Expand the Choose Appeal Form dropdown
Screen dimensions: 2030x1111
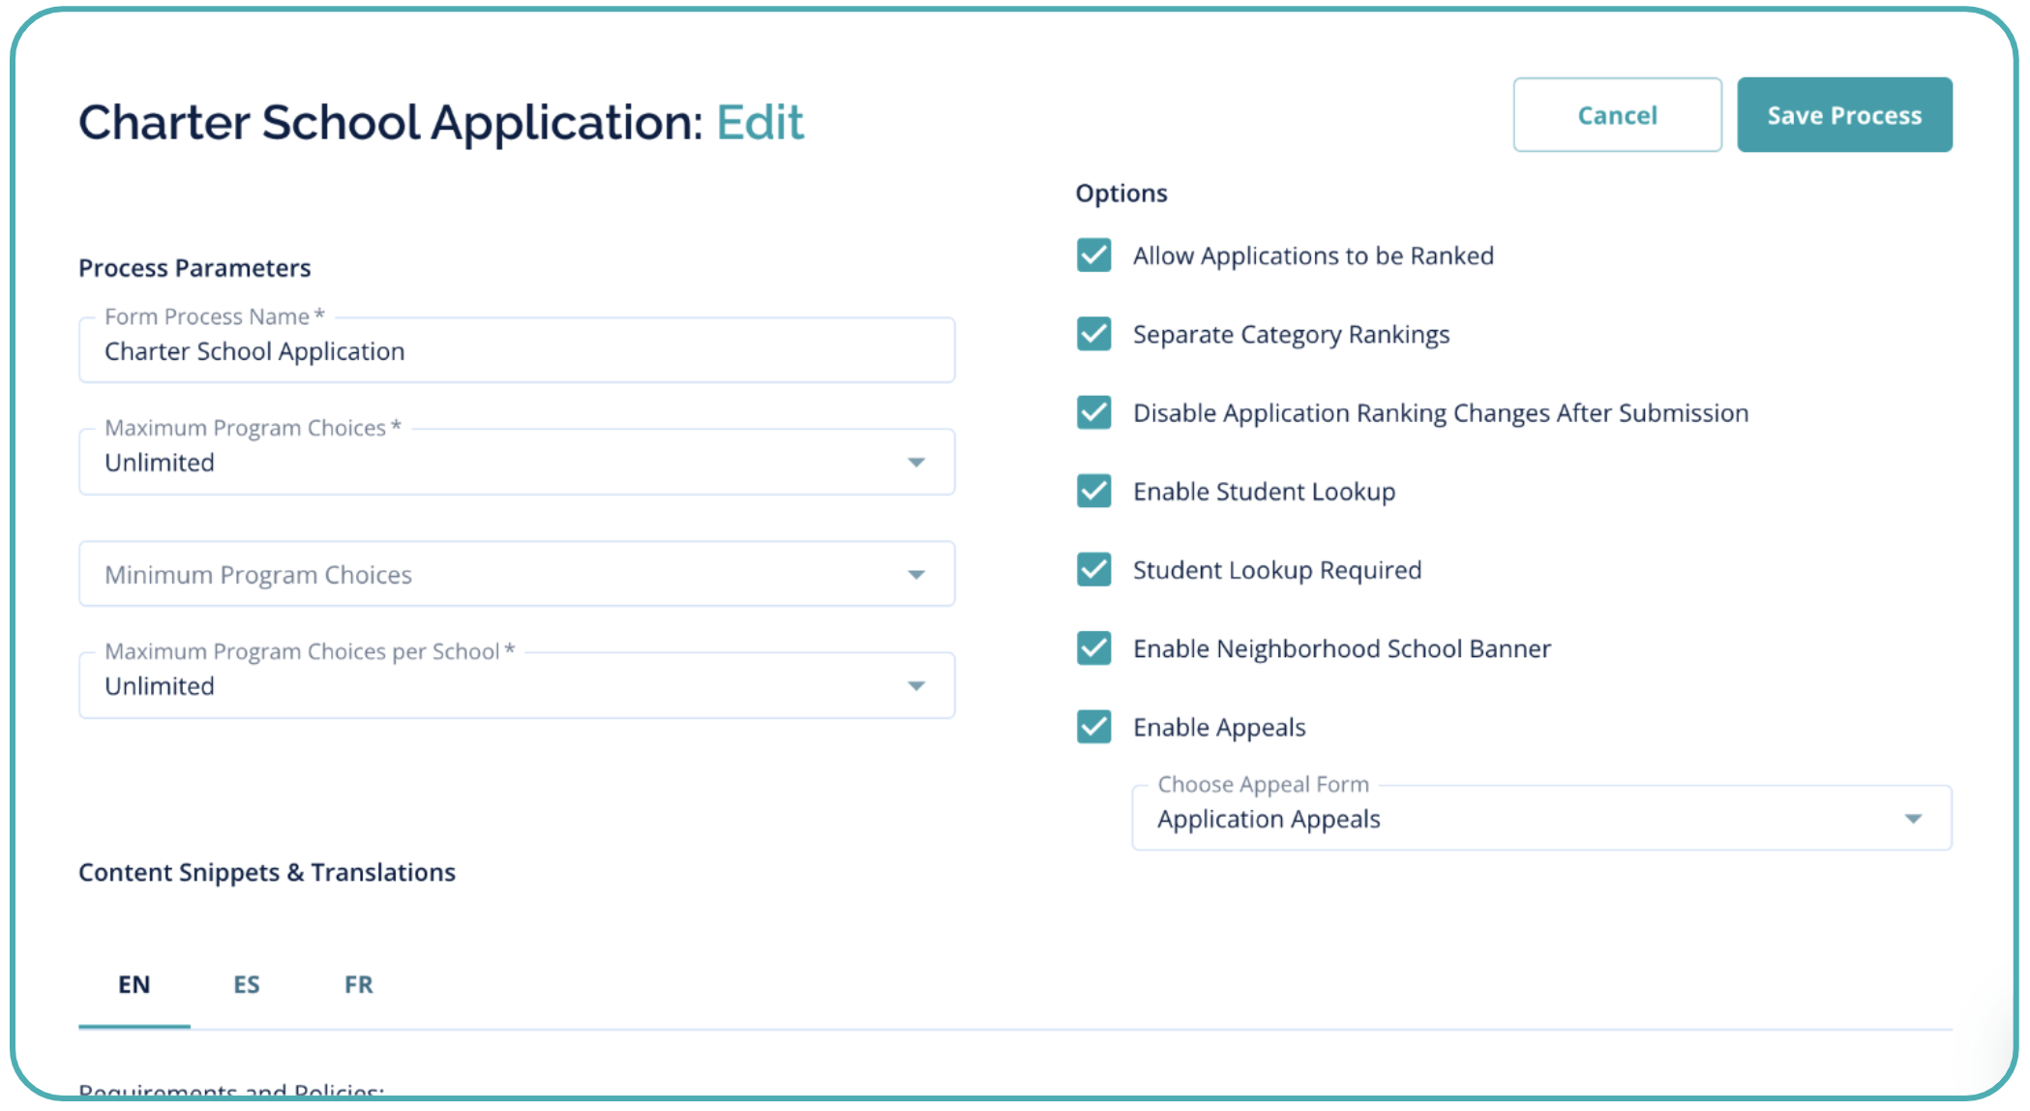point(1540,819)
